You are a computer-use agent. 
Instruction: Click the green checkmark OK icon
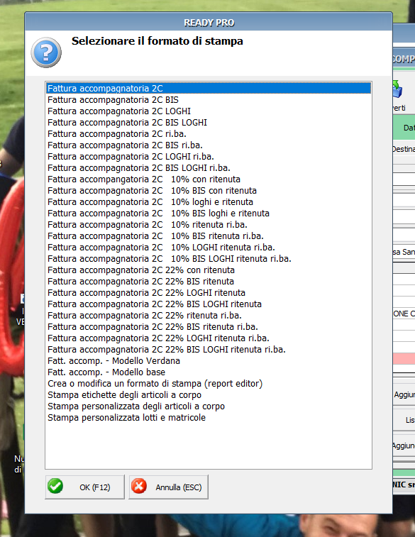click(x=55, y=487)
